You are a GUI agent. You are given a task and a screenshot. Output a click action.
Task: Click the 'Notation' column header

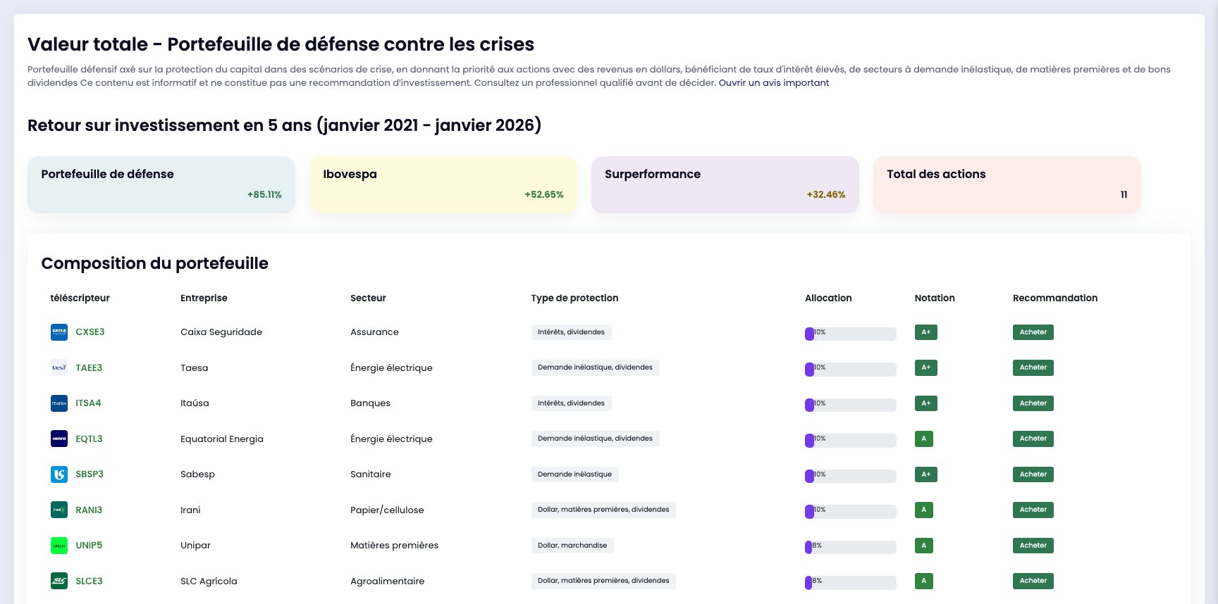[x=935, y=298]
